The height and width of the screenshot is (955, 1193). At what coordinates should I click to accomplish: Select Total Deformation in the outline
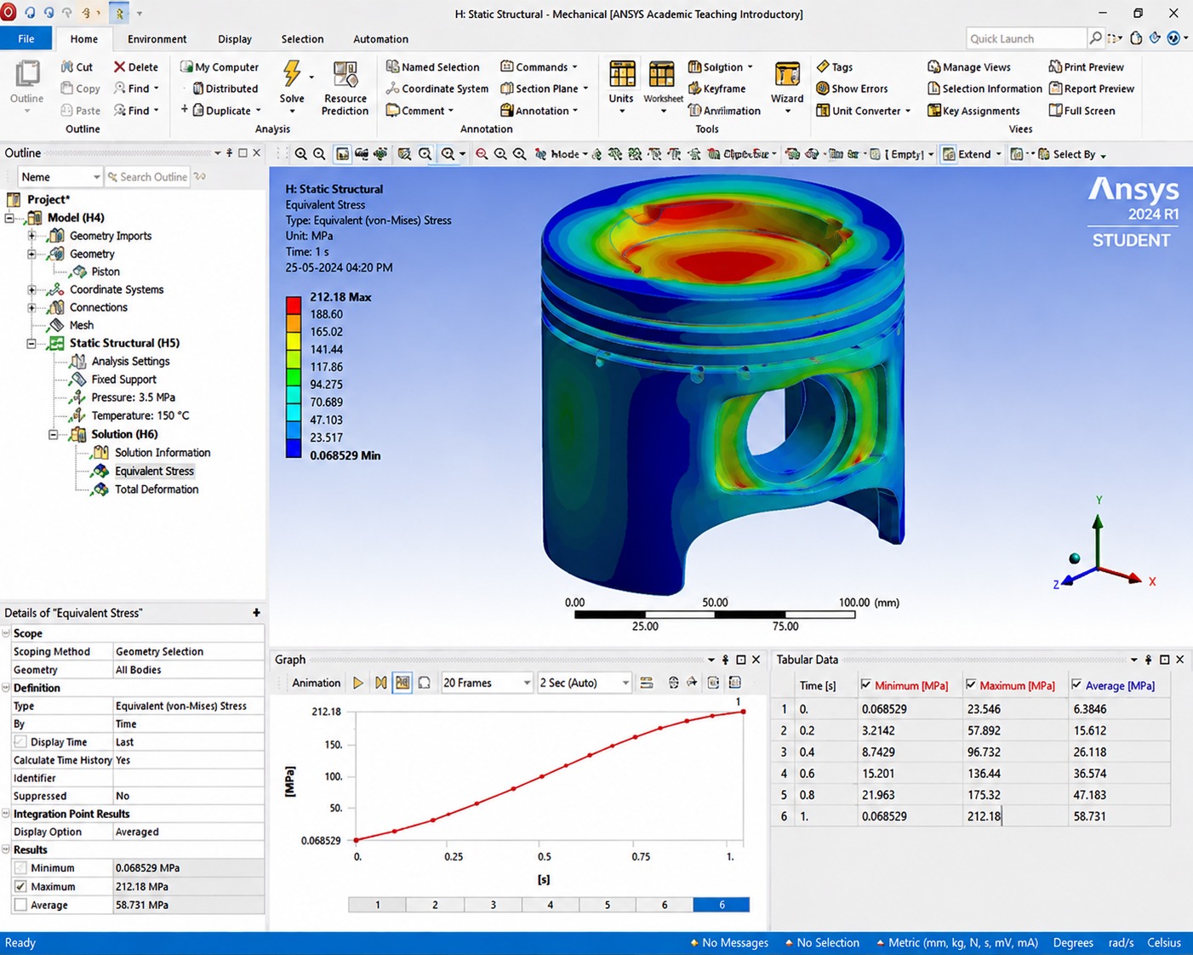point(157,489)
